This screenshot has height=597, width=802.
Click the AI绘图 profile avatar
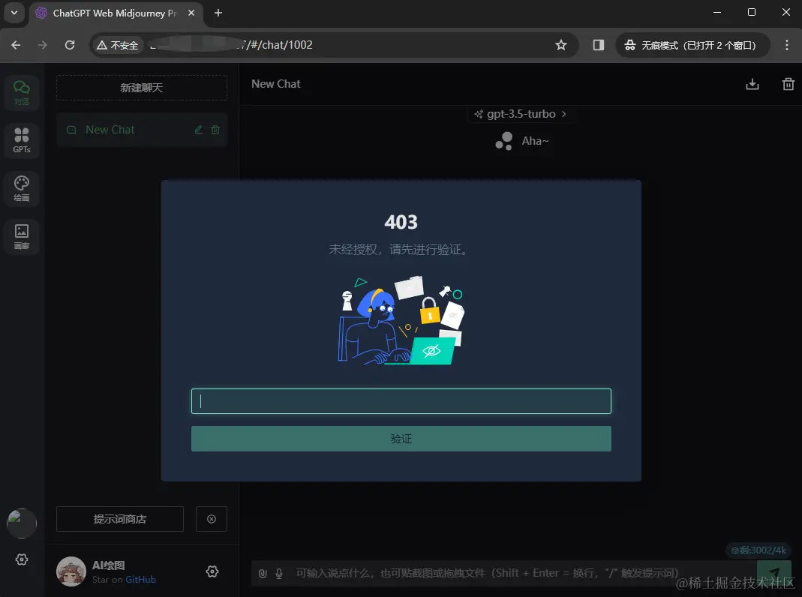[71, 571]
